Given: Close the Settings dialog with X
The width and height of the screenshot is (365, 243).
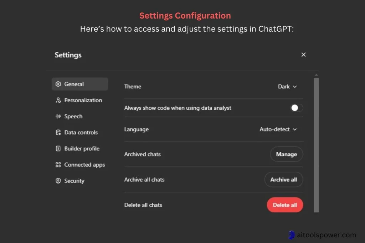Looking at the screenshot, I should [303, 55].
